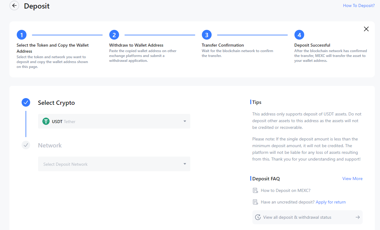Screen dimensions: 380x230
Task: Click View all deposit & withdrawal status
Action: (x=297, y=218)
